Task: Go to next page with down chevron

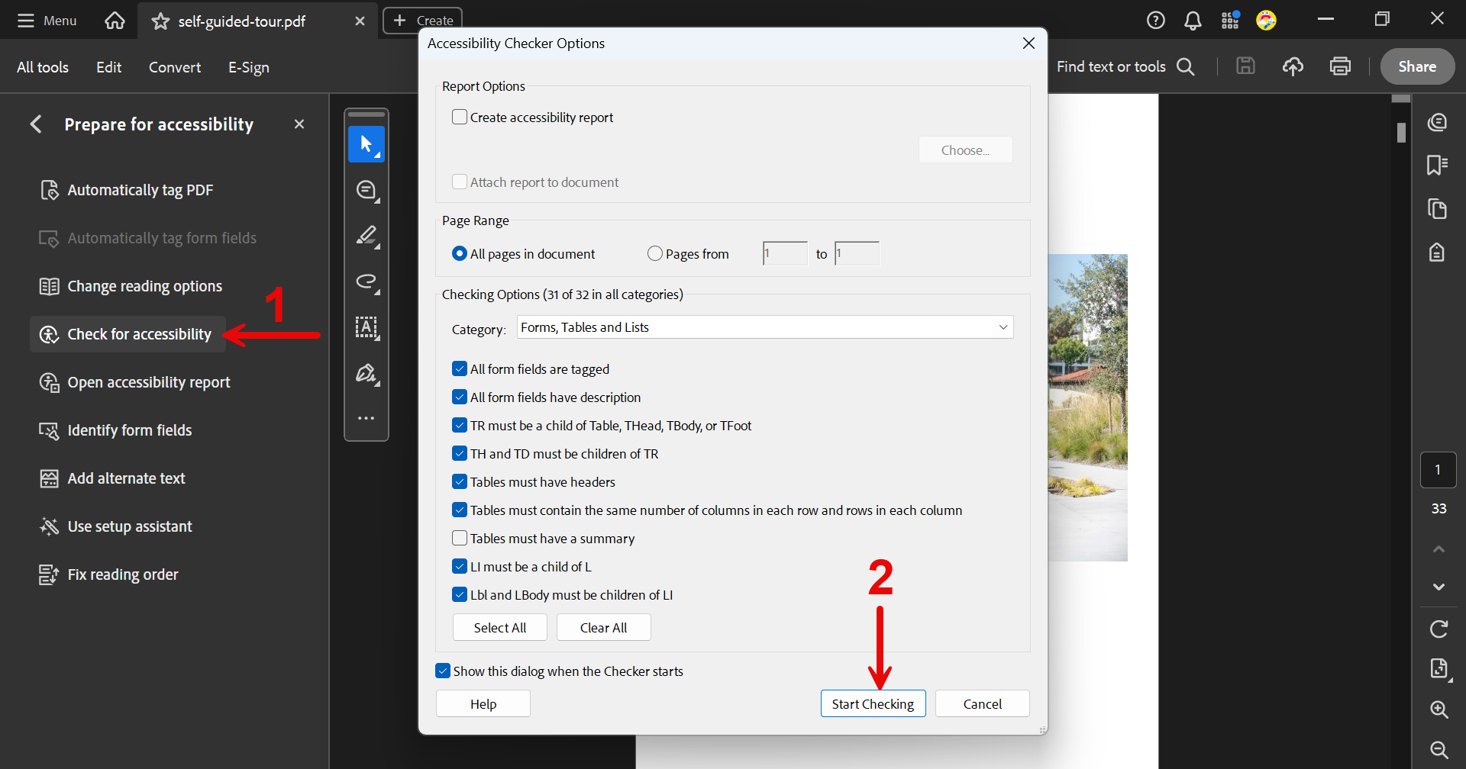Action: (x=1439, y=587)
